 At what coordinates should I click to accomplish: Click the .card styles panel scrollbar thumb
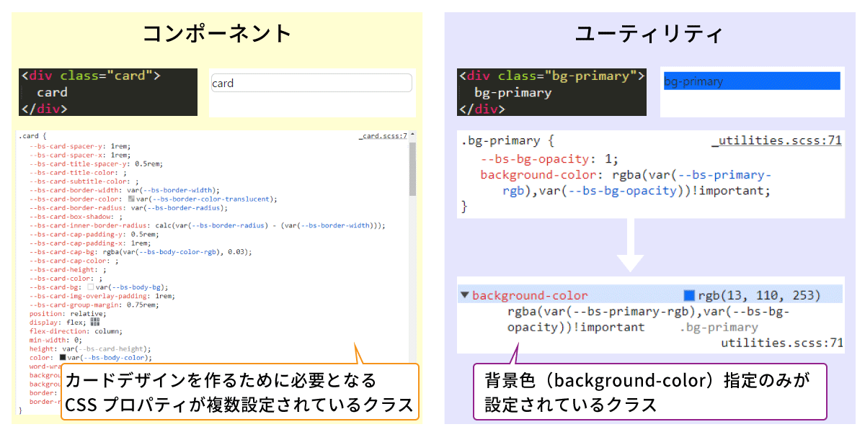pyautogui.click(x=412, y=168)
